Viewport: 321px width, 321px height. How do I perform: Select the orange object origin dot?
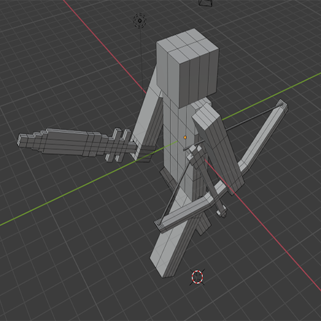[x=185, y=137]
